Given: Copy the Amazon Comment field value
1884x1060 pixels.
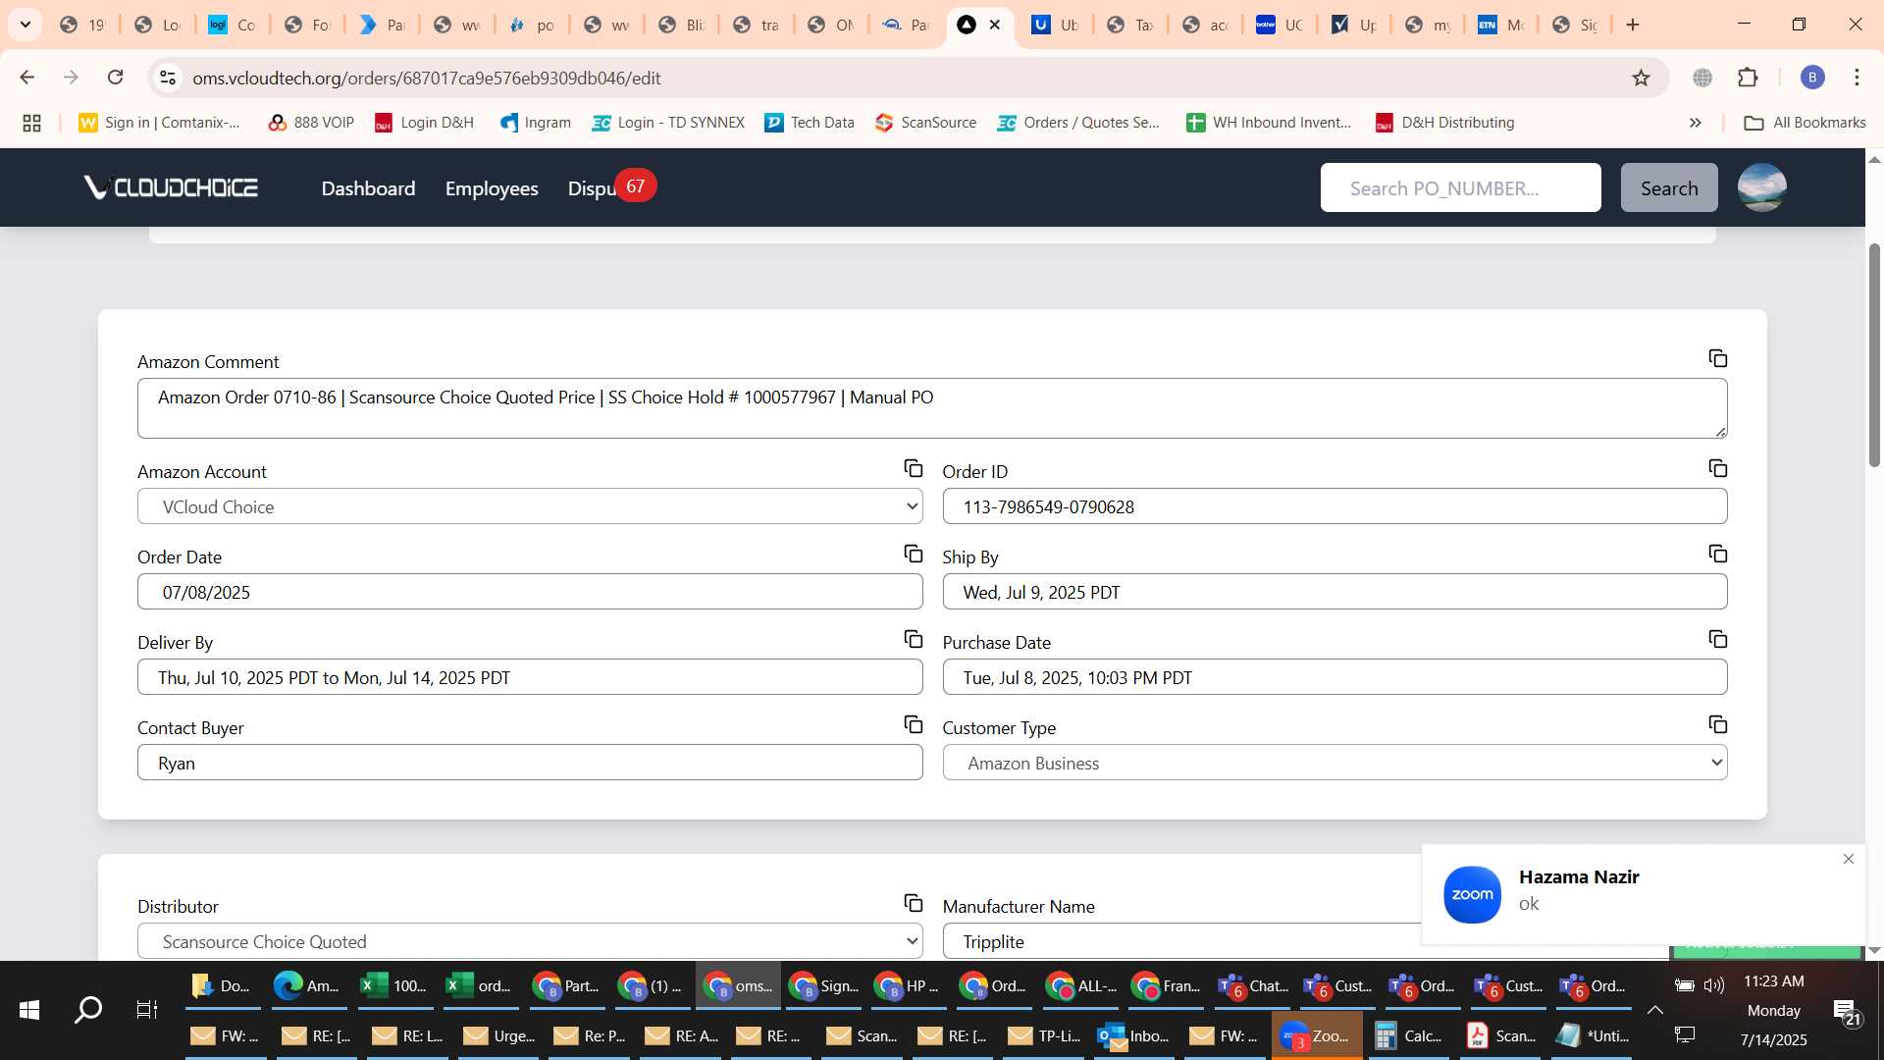Looking at the screenshot, I should (1717, 358).
